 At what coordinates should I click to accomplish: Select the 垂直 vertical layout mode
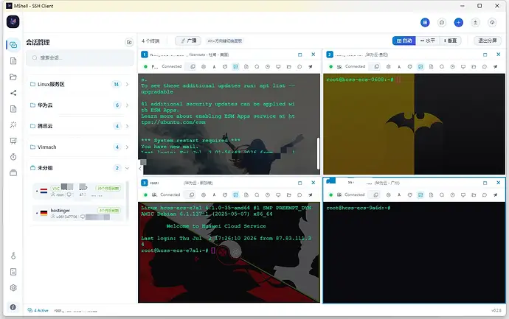click(450, 41)
